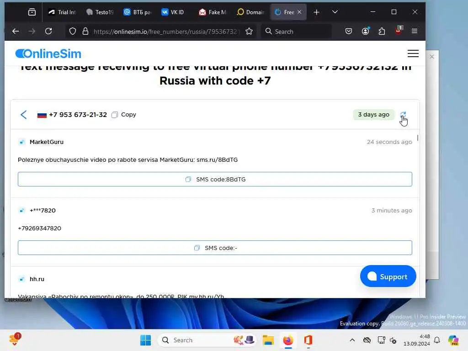Select the +***7820 sender name
The width and height of the screenshot is (468, 351).
coord(43,210)
